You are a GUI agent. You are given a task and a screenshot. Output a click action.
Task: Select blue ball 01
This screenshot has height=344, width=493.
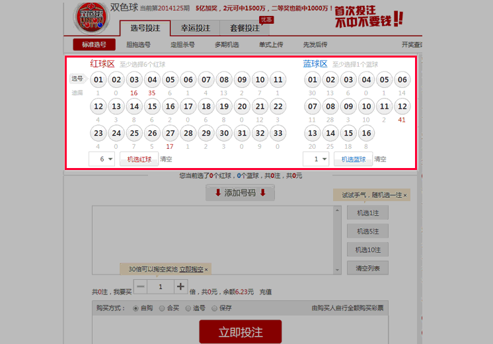[313, 79]
